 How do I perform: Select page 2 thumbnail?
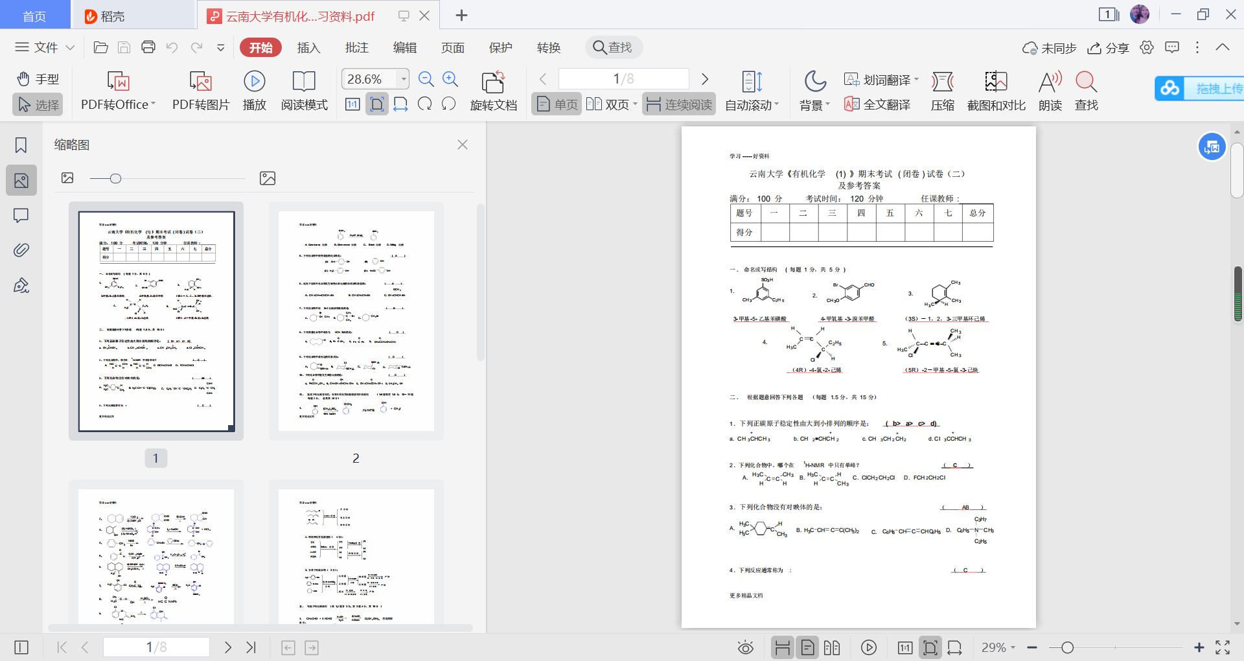click(x=356, y=321)
